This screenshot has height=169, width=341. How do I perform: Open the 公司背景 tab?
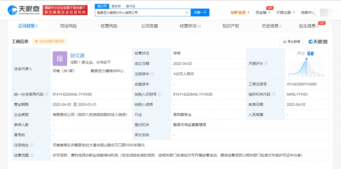28,26
